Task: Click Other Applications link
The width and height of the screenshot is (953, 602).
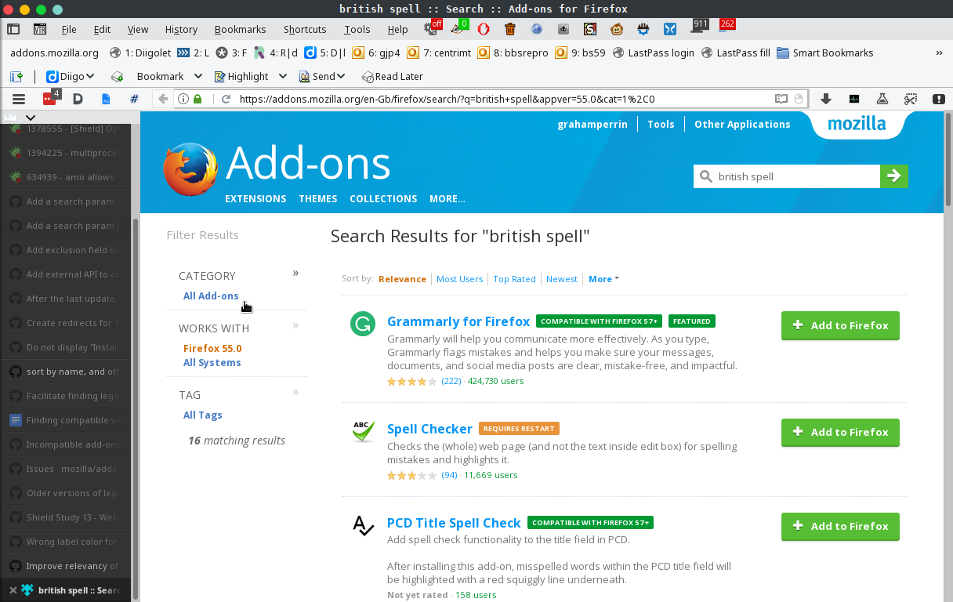Action: point(742,124)
